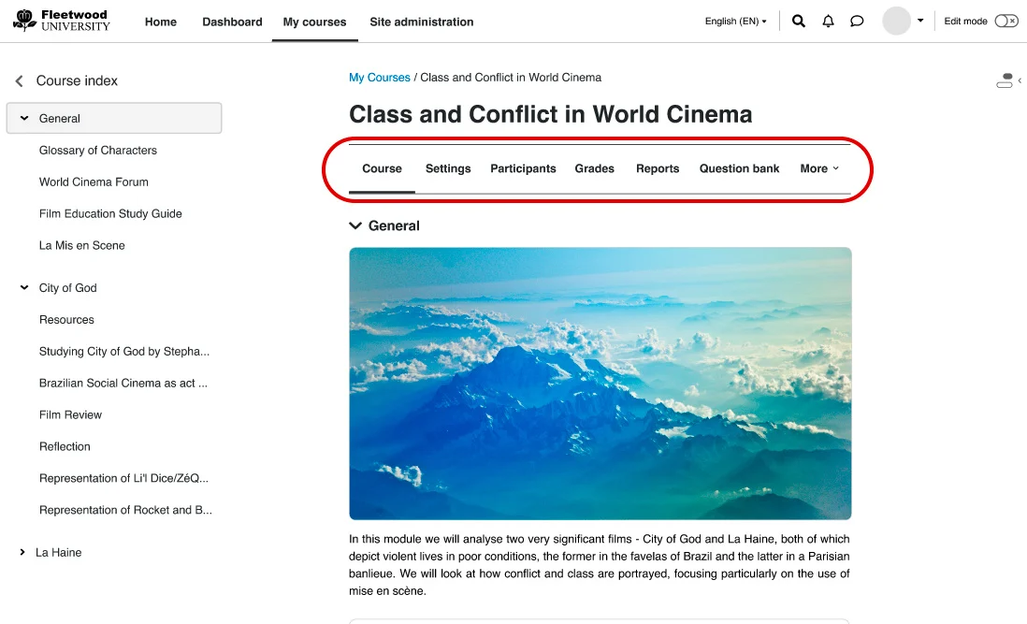Switch to the Settings tab

[x=448, y=168]
